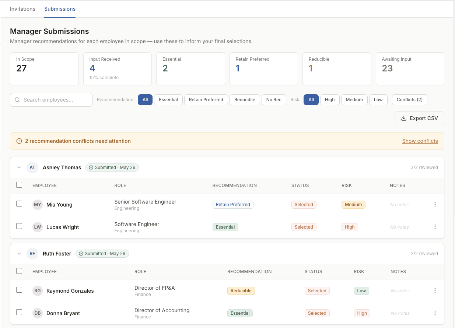This screenshot has height=328, width=455.
Task: Click the DB avatar for Donna Bryant
Action: point(38,313)
